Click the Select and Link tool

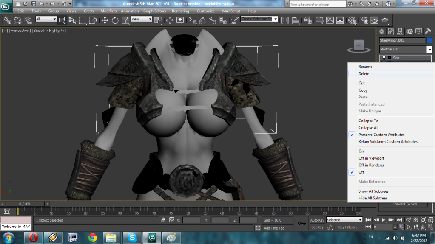7,20
